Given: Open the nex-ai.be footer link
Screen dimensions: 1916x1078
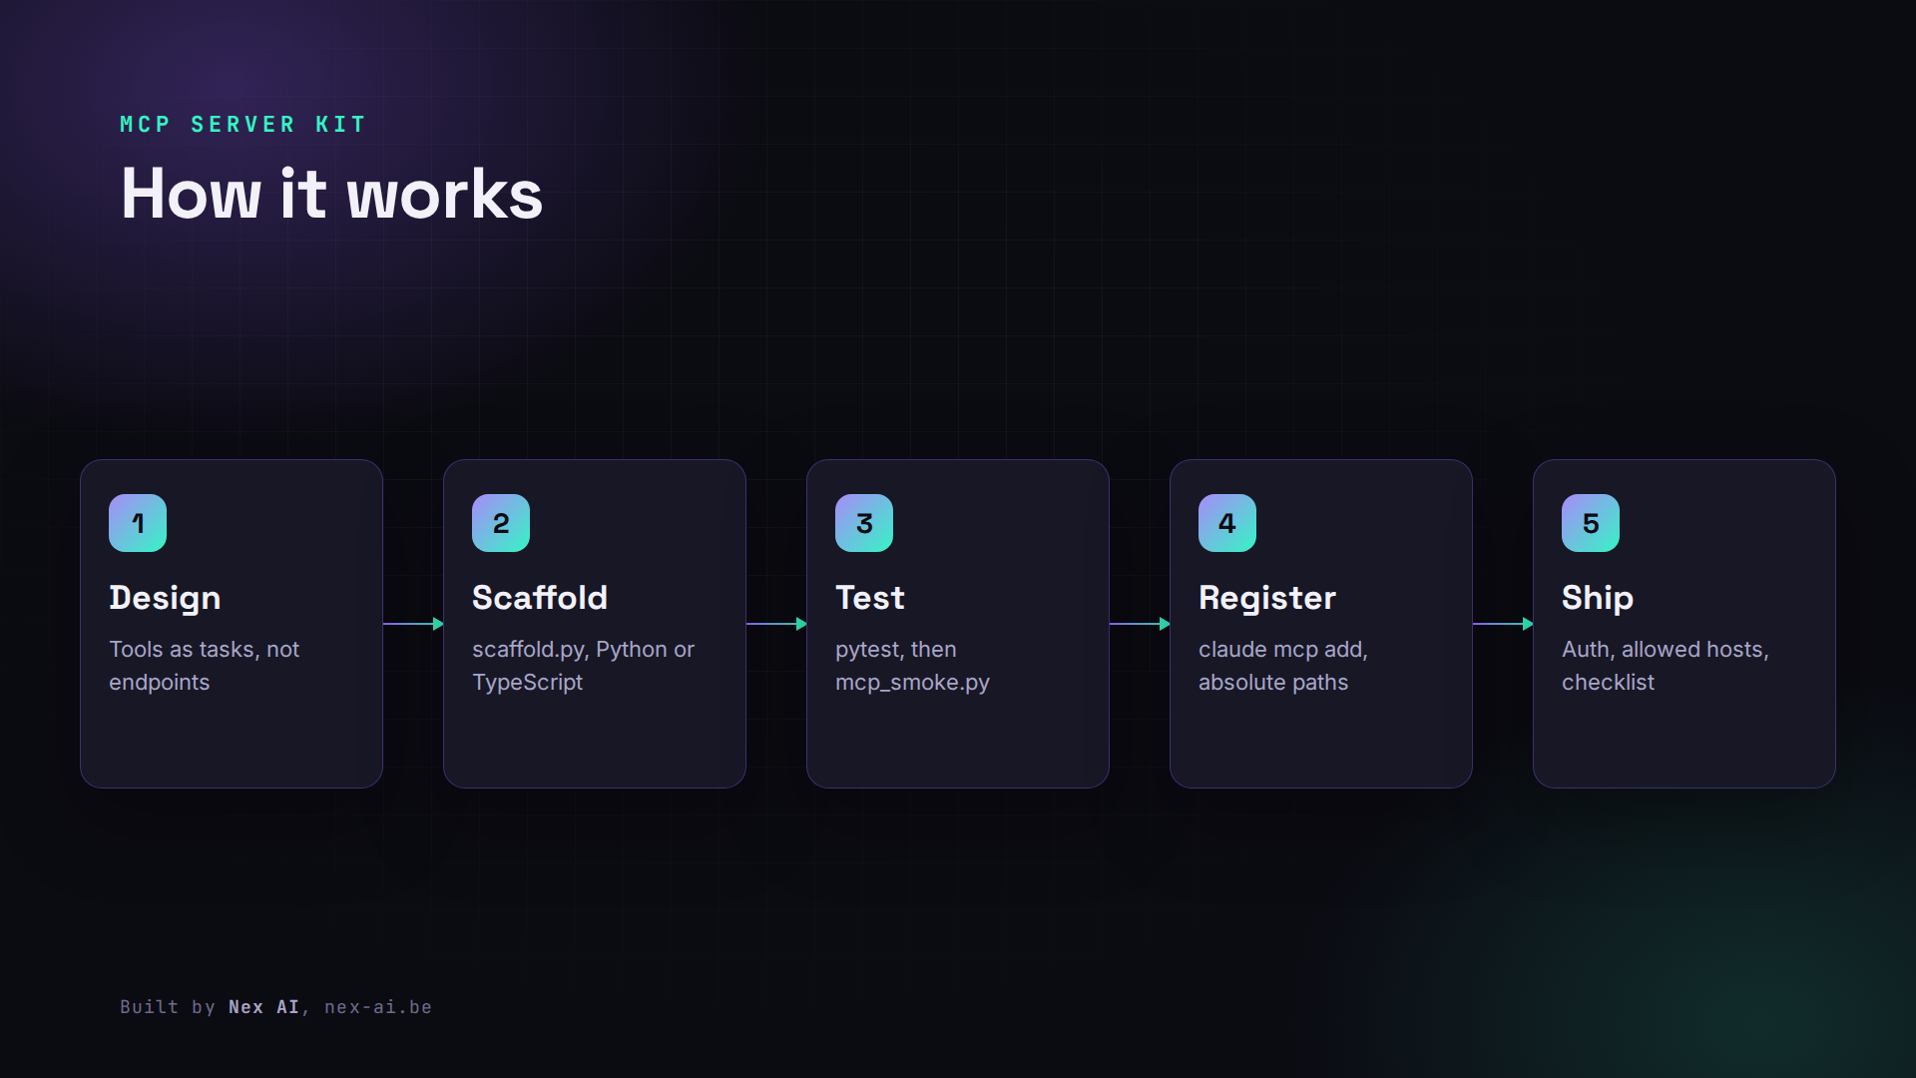Looking at the screenshot, I should click(378, 1007).
